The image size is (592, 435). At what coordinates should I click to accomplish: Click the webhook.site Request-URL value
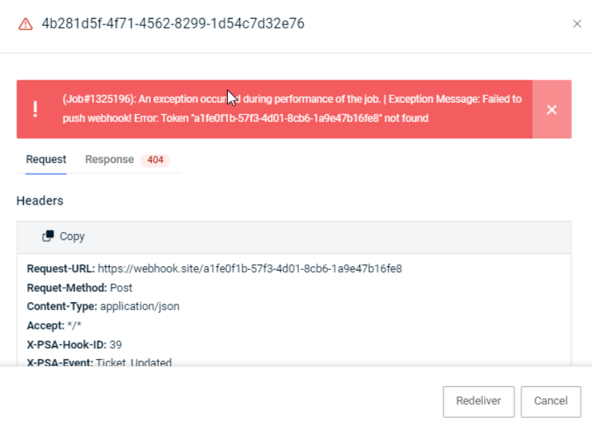249,268
